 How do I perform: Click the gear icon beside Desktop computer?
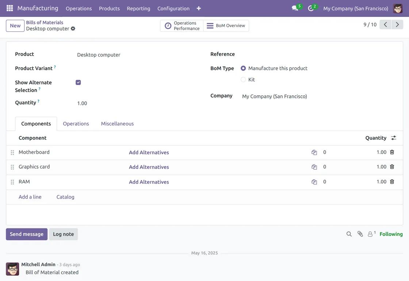(x=73, y=29)
